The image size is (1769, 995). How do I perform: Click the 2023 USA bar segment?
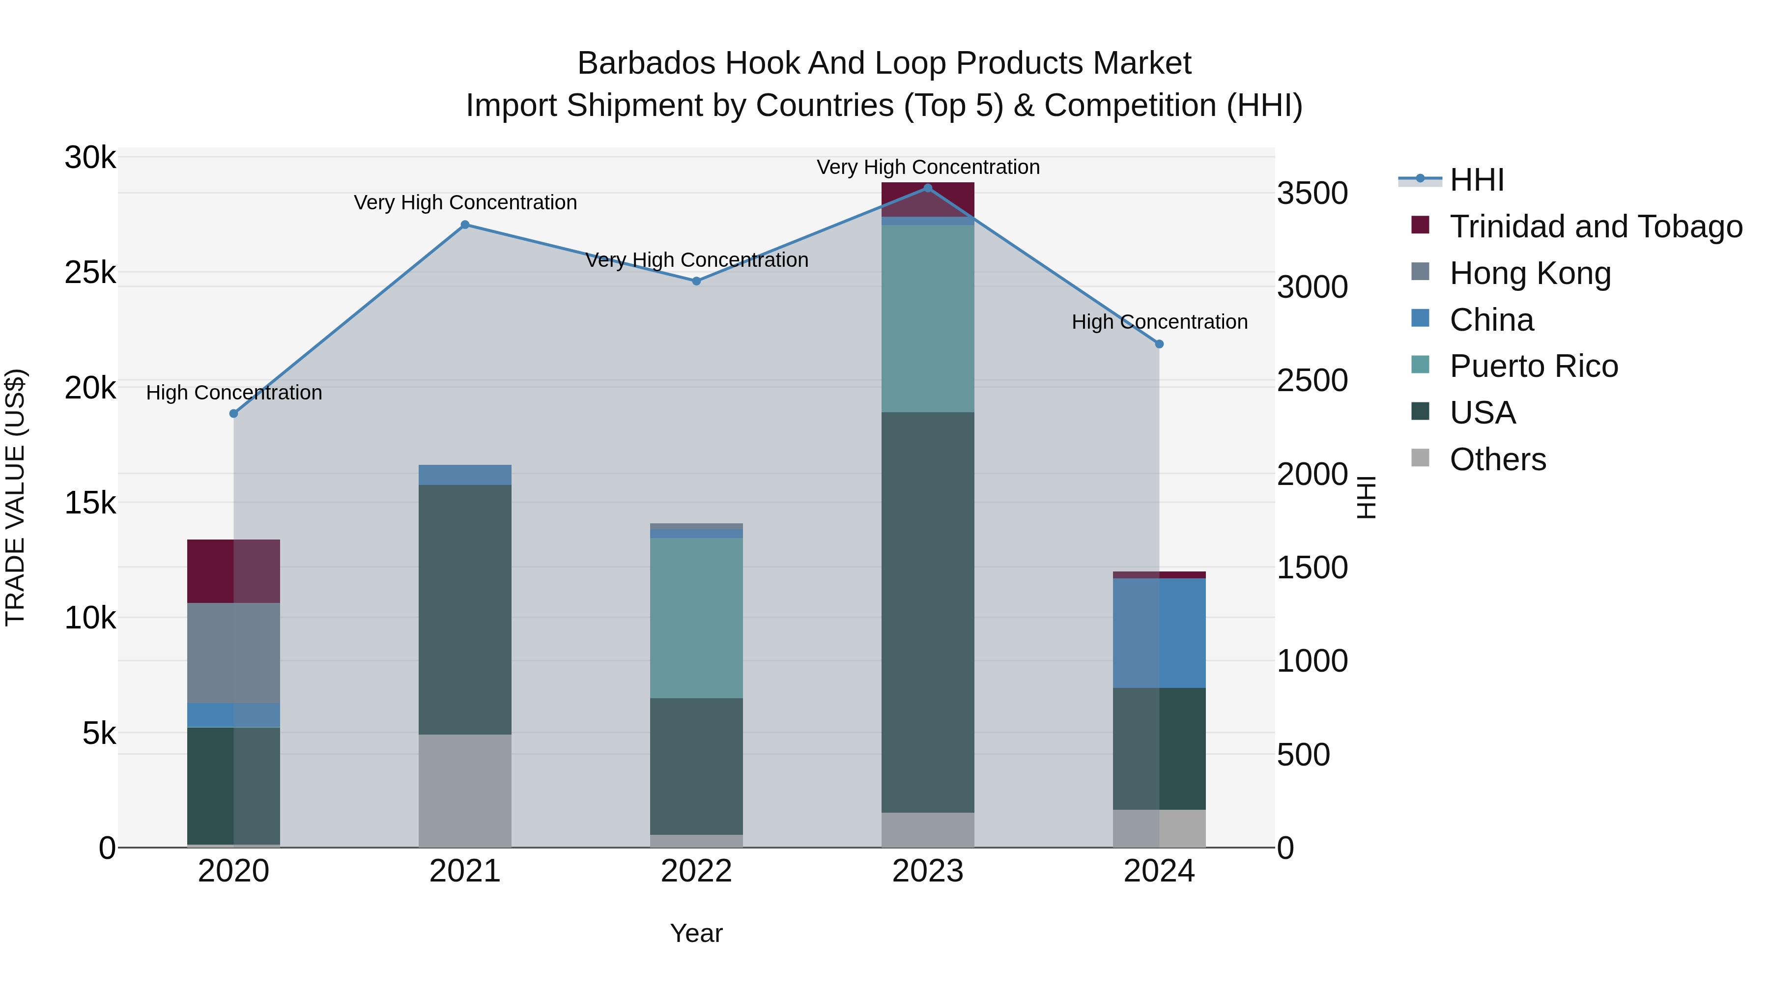(x=928, y=613)
